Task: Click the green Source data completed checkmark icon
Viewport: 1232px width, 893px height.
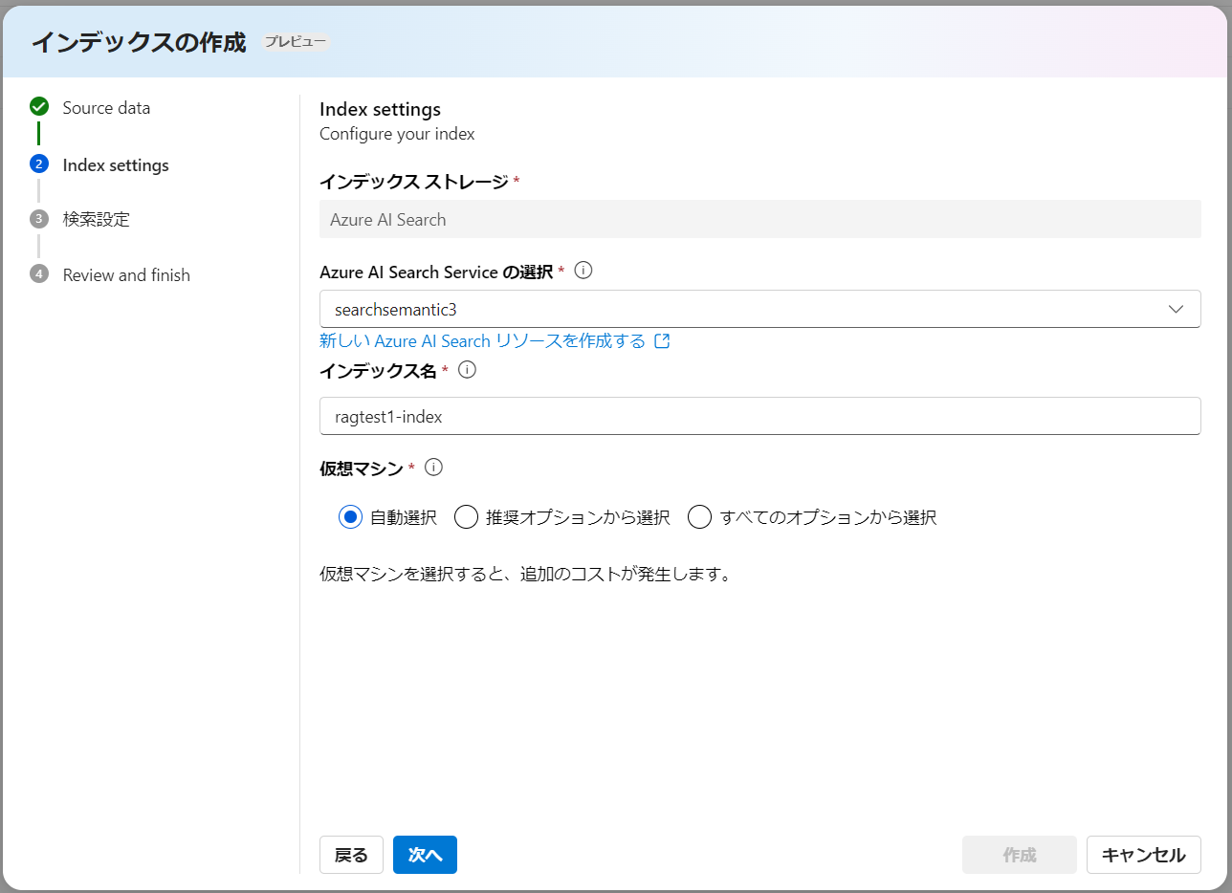Action: click(x=39, y=106)
